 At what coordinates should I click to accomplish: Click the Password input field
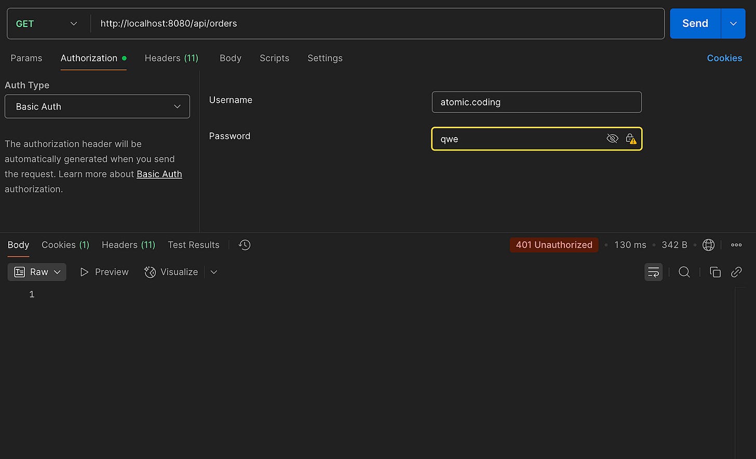coord(536,139)
